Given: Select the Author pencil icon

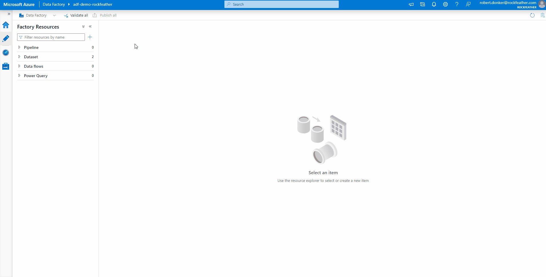Looking at the screenshot, I should click(x=6, y=39).
